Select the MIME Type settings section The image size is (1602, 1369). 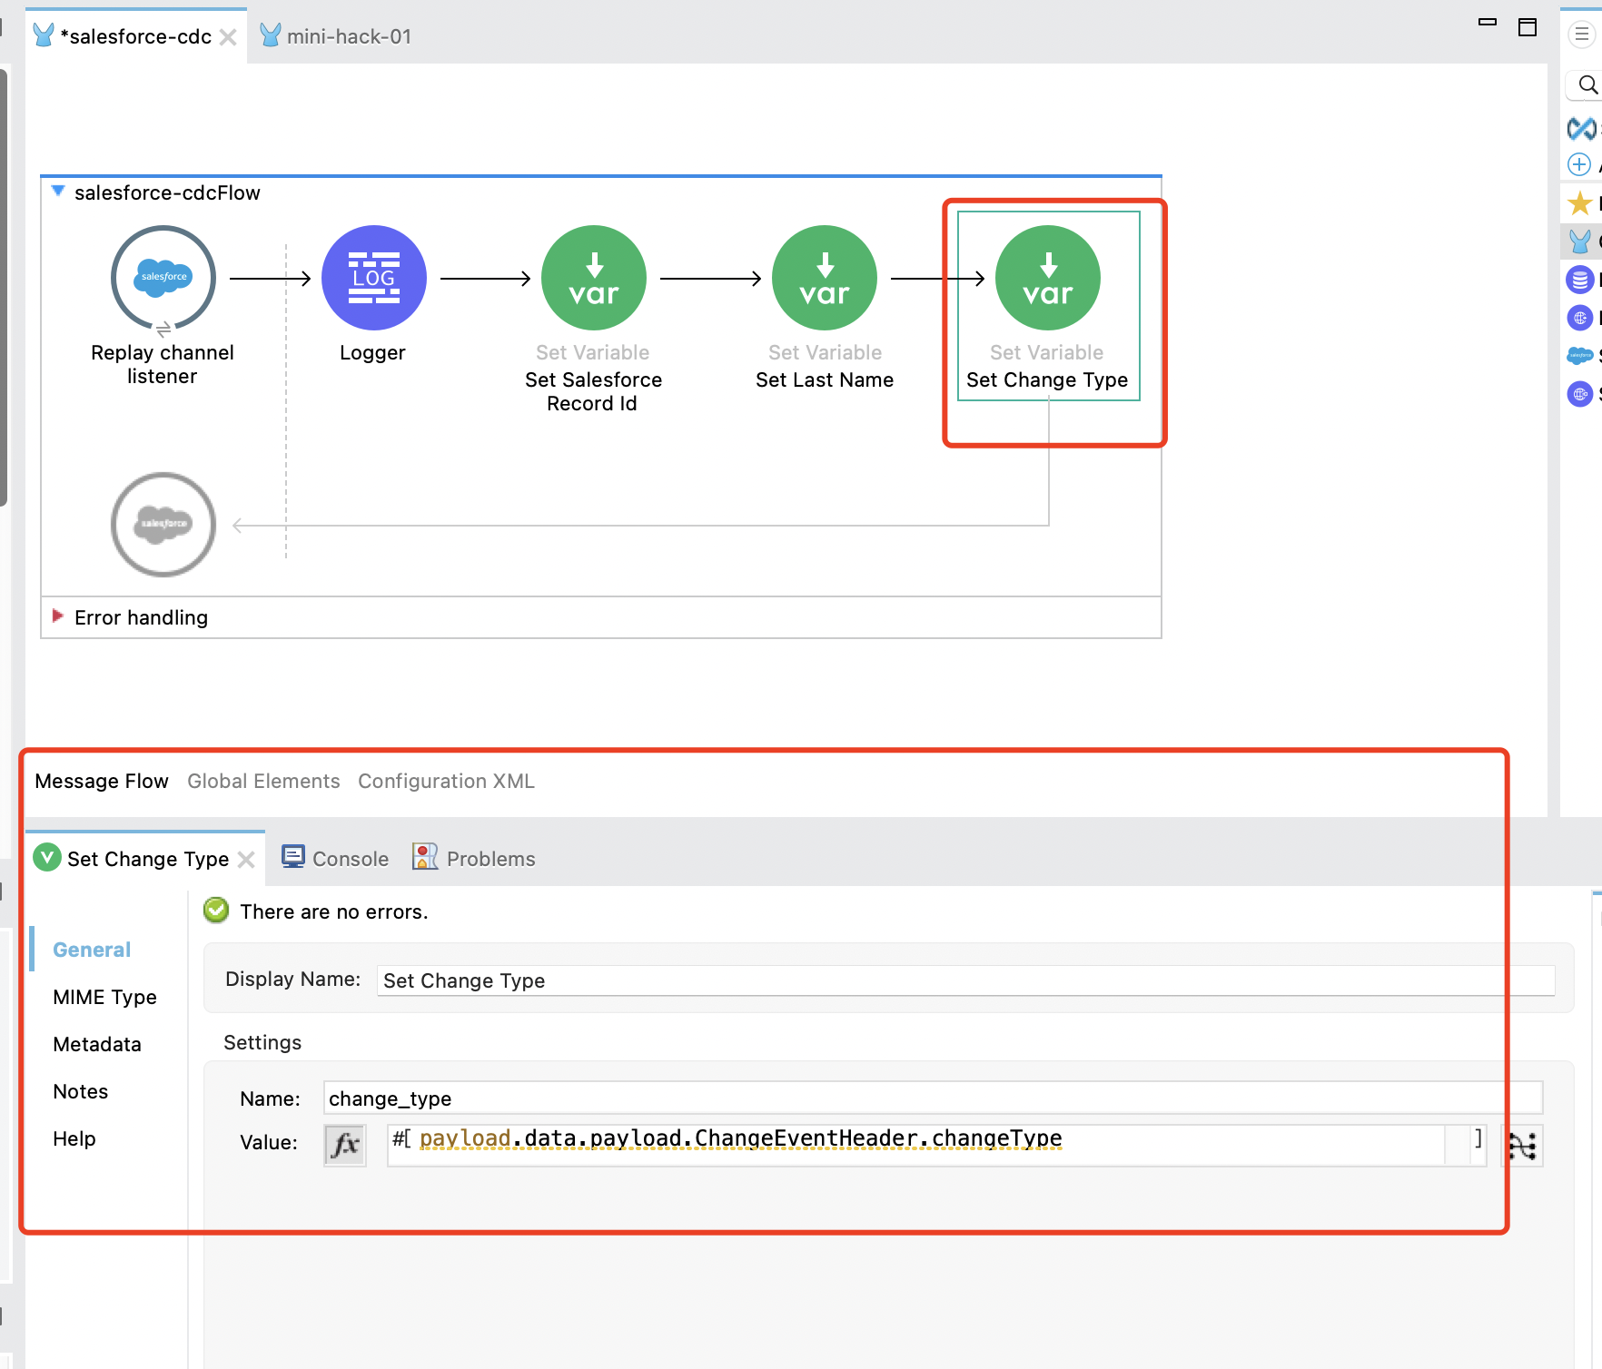[104, 997]
